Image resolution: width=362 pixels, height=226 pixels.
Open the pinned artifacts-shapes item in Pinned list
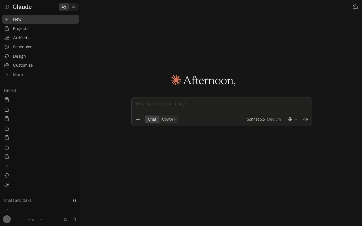click(7, 185)
